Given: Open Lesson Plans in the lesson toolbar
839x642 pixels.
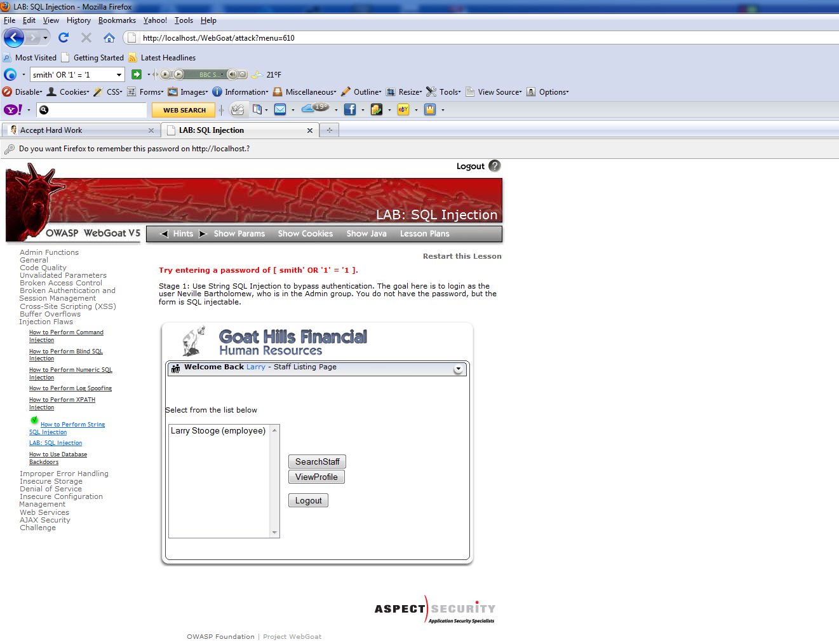Looking at the screenshot, I should click(x=425, y=234).
